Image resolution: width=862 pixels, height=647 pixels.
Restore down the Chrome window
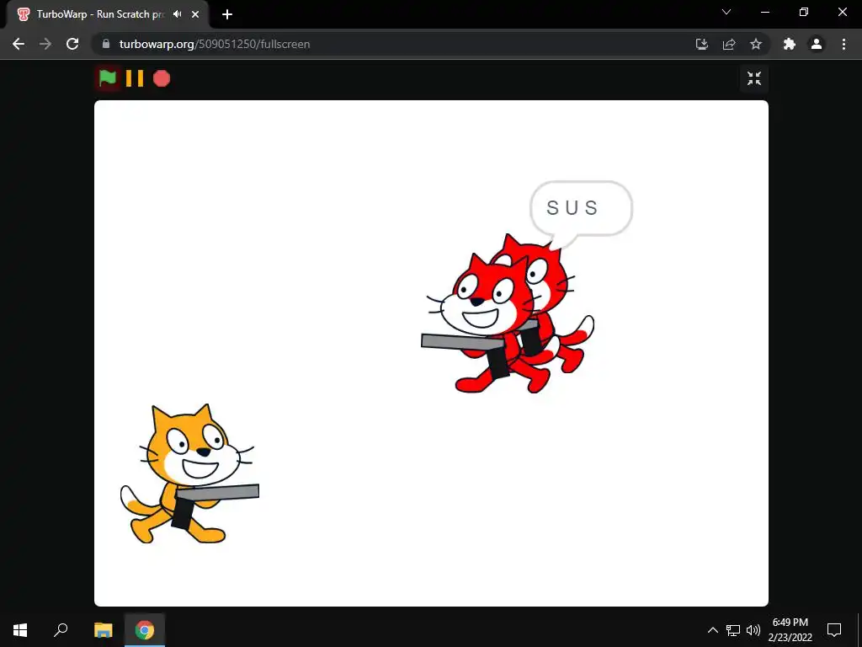click(x=804, y=12)
